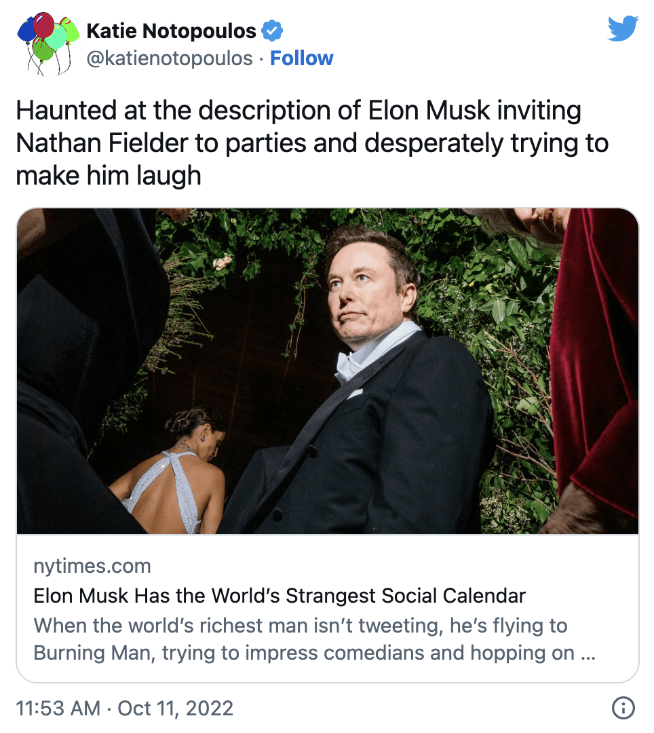The height and width of the screenshot is (733, 654).
Task: Click the Katie Notopoulos display name
Action: tap(170, 30)
